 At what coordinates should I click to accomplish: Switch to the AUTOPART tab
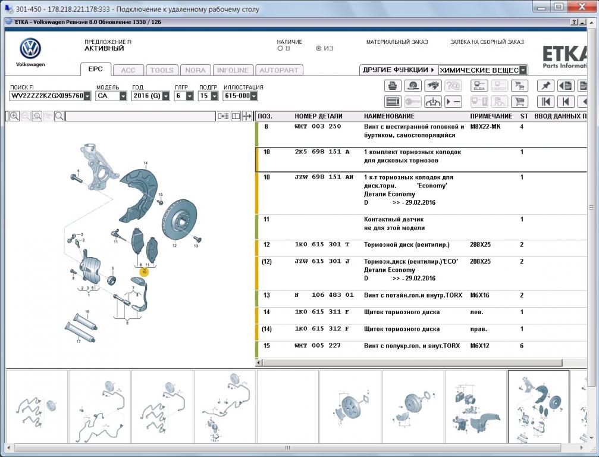(x=279, y=70)
